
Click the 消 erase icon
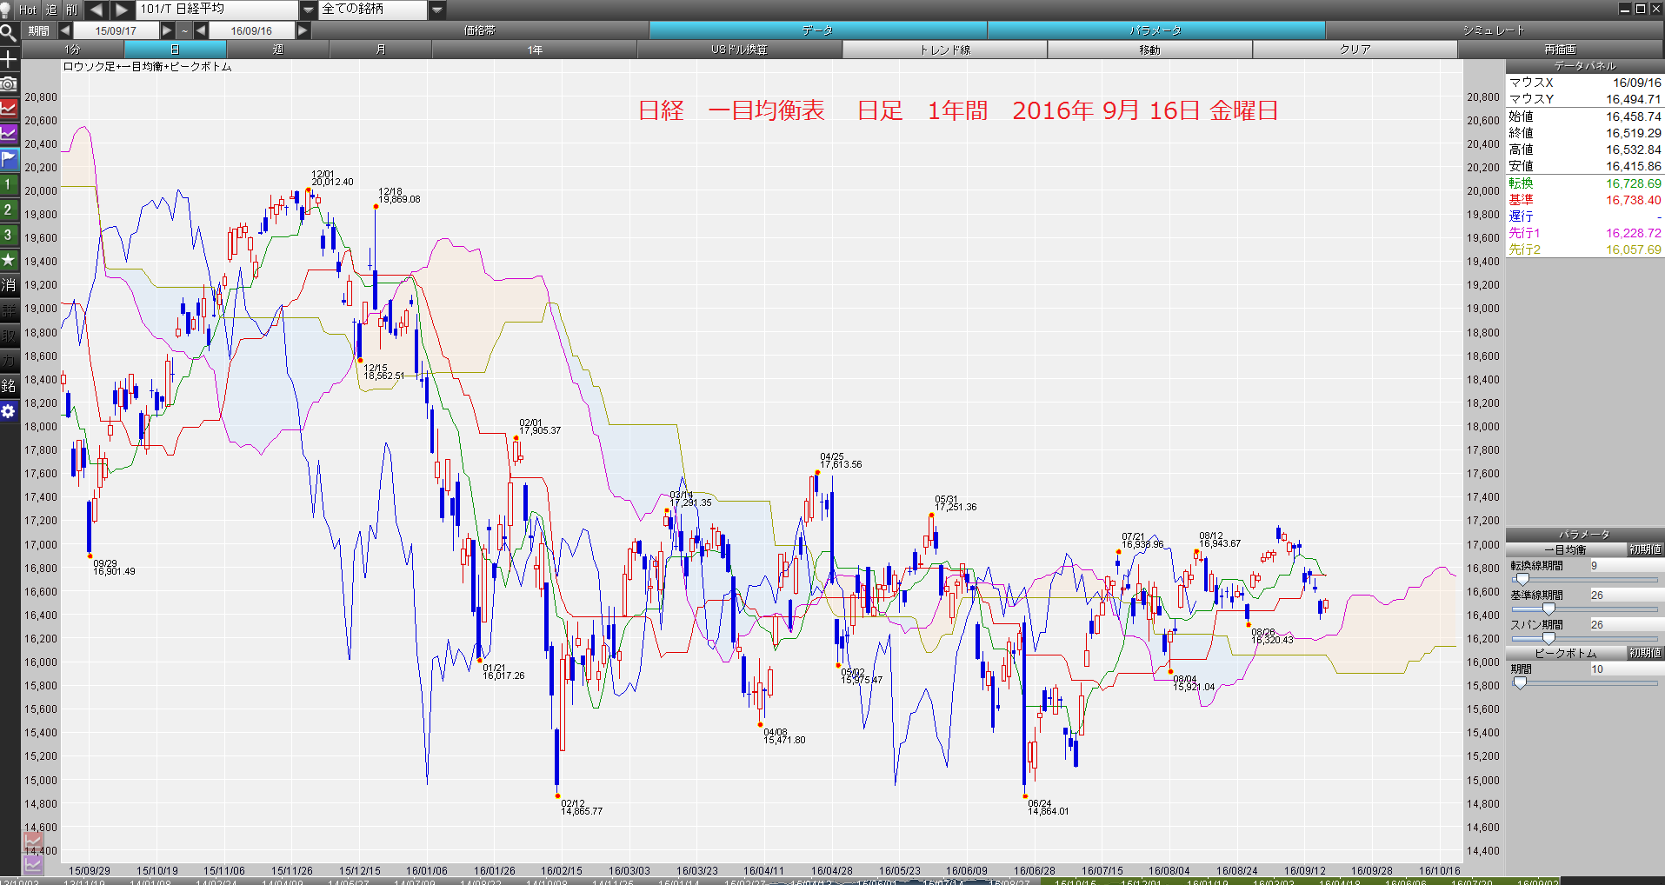pos(9,285)
